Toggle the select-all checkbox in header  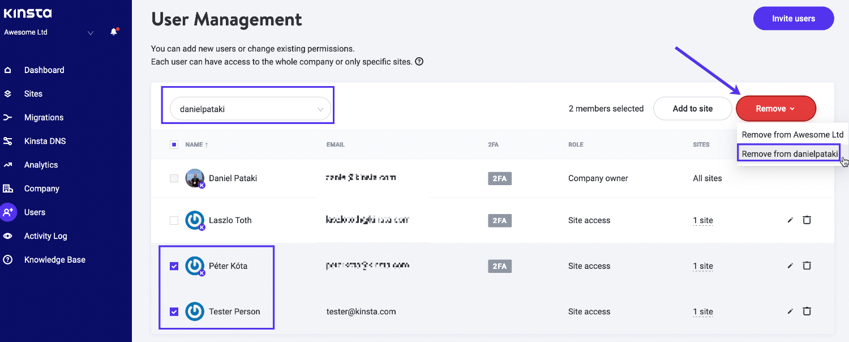(174, 144)
